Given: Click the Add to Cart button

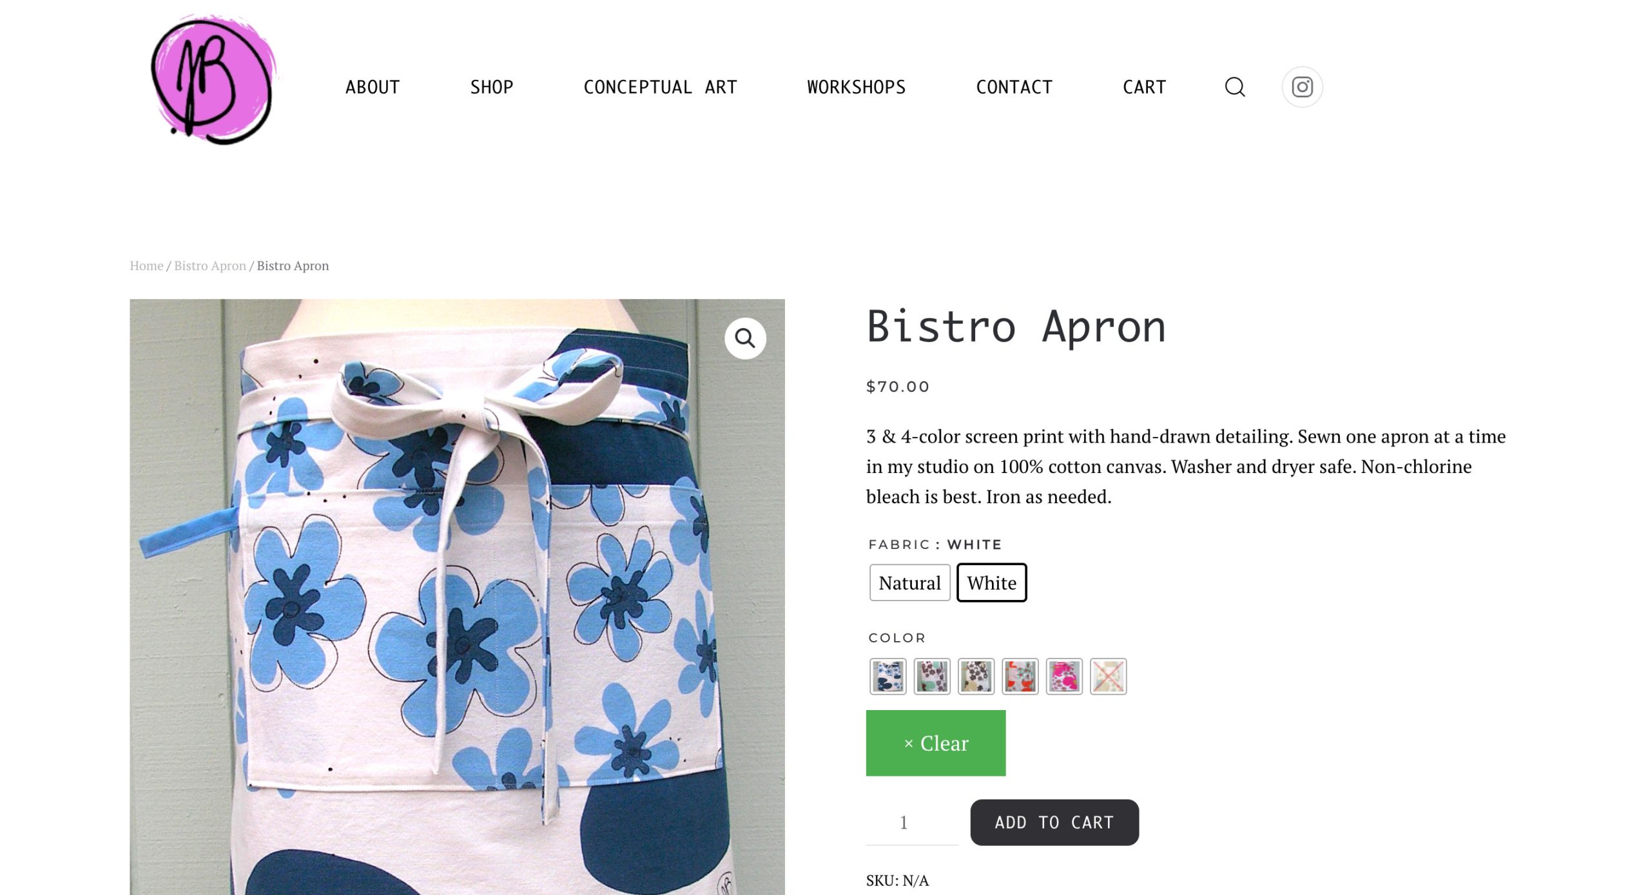Looking at the screenshot, I should pyautogui.click(x=1054, y=822).
